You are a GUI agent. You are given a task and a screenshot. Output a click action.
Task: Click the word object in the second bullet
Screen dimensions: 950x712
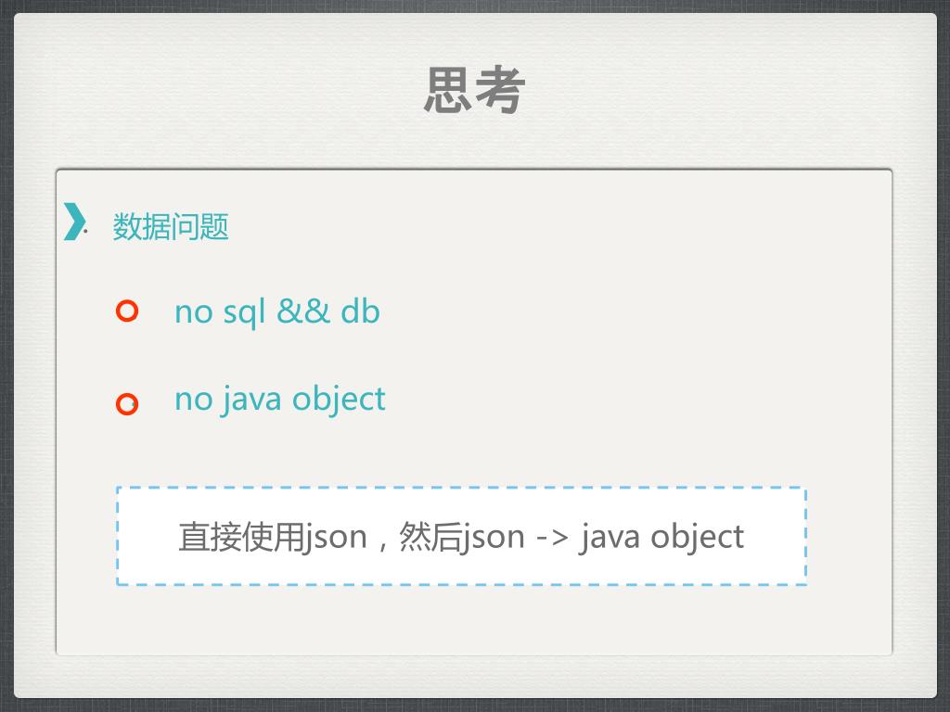click(339, 400)
